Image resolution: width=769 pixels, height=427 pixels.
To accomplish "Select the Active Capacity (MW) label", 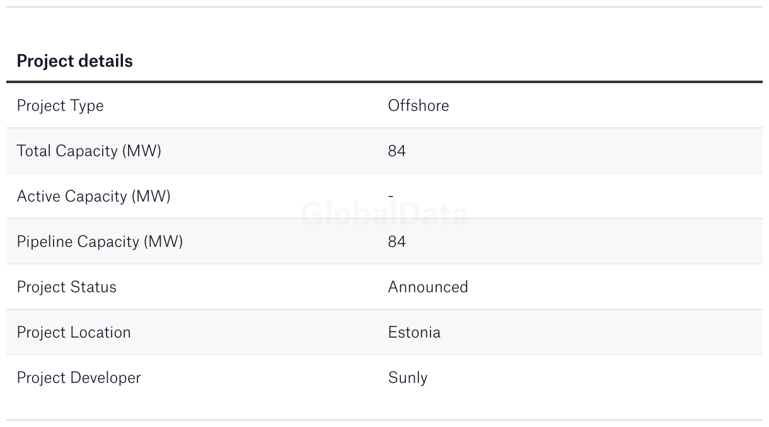I will pyautogui.click(x=93, y=196).
